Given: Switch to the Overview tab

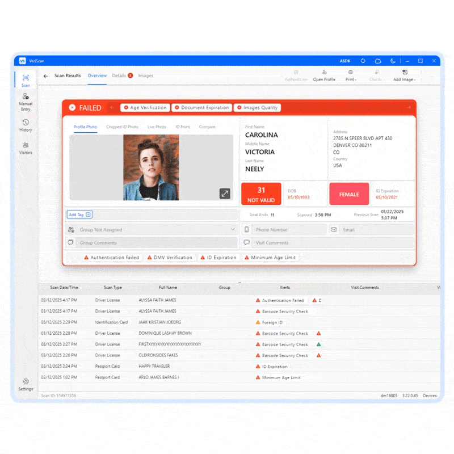Looking at the screenshot, I should [97, 75].
